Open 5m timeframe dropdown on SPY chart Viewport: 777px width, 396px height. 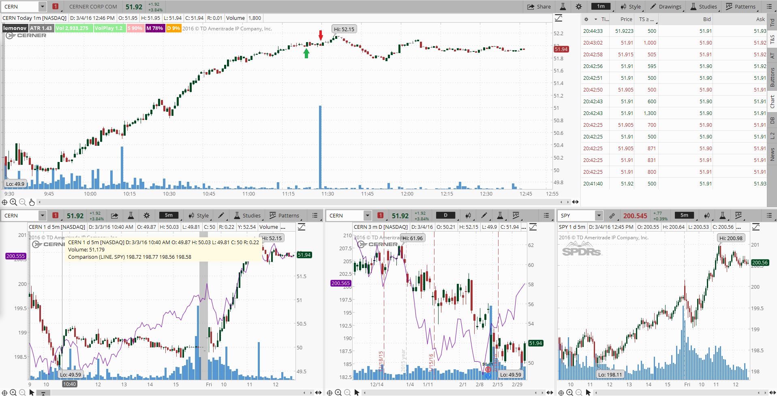(684, 215)
